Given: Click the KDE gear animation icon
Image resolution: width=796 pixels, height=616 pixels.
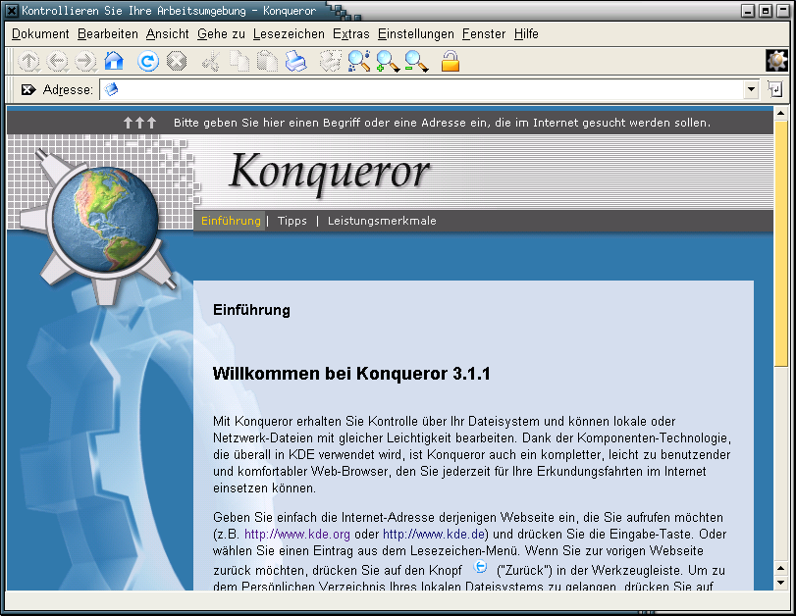Looking at the screenshot, I should click(x=776, y=60).
